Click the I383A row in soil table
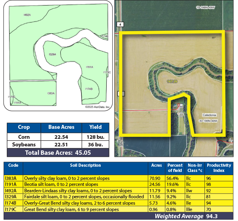Image resolution: width=238 pixels, height=221 pixels. 118,178
